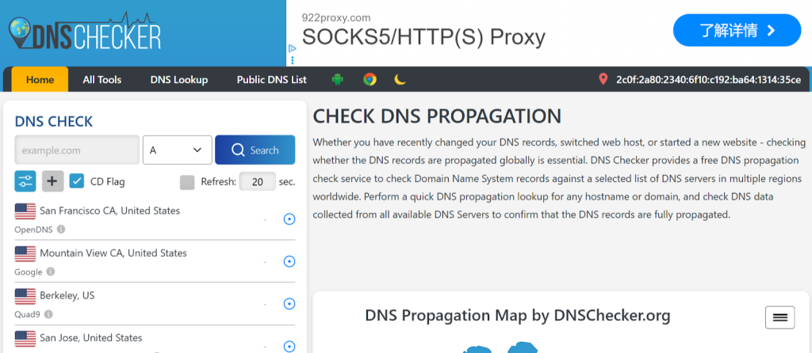Toggle dark mode moon icon
The height and width of the screenshot is (353, 812).
(x=400, y=80)
